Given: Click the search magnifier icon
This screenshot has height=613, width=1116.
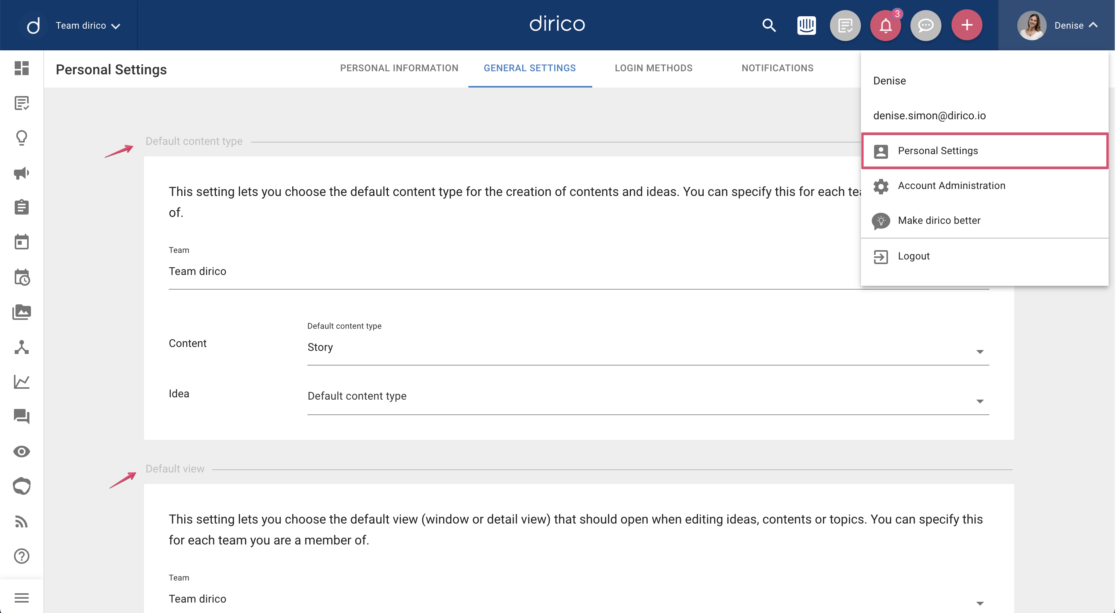Looking at the screenshot, I should point(769,25).
